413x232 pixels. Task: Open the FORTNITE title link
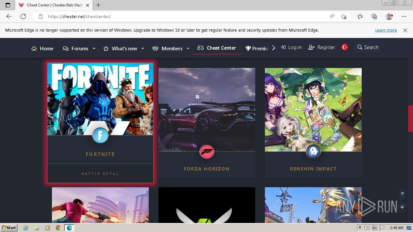(100, 154)
